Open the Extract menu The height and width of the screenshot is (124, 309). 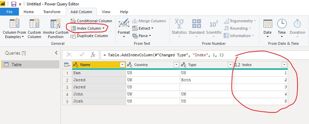(x=143, y=28)
